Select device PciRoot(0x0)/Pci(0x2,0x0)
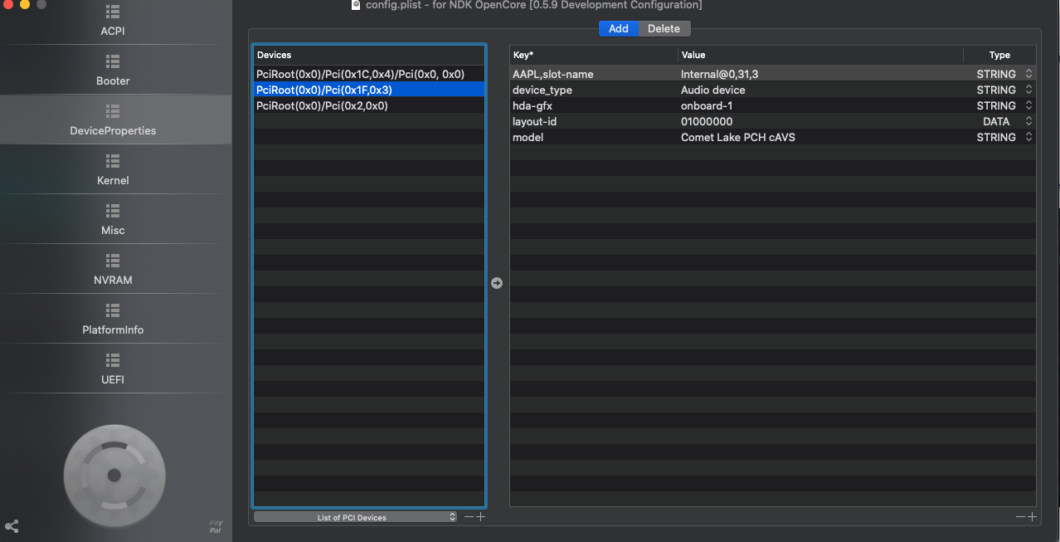Viewport: 1060px width, 542px height. [x=323, y=105]
